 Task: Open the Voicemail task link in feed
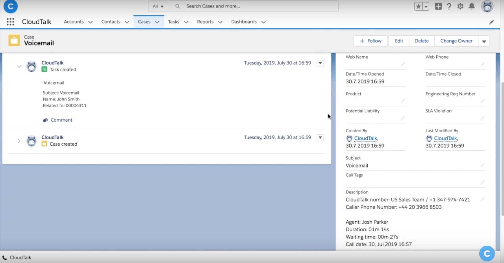[54, 83]
